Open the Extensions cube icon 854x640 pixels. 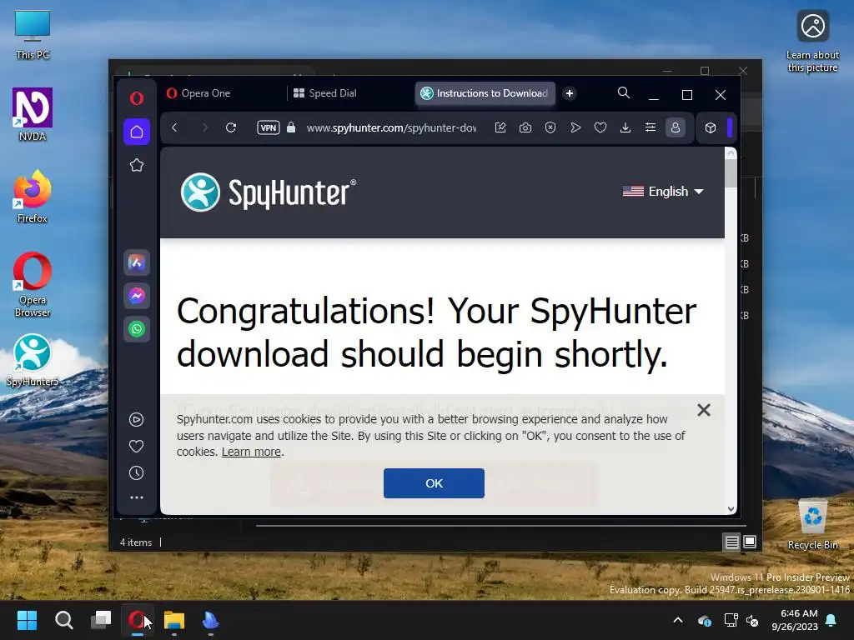tap(711, 127)
